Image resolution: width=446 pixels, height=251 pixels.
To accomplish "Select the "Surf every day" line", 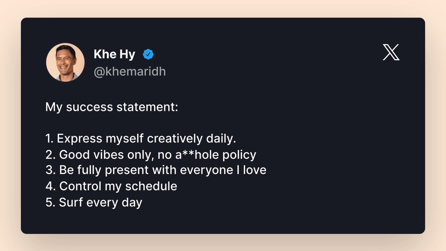I will click(x=94, y=202).
